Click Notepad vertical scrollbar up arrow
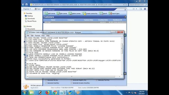 122,38
